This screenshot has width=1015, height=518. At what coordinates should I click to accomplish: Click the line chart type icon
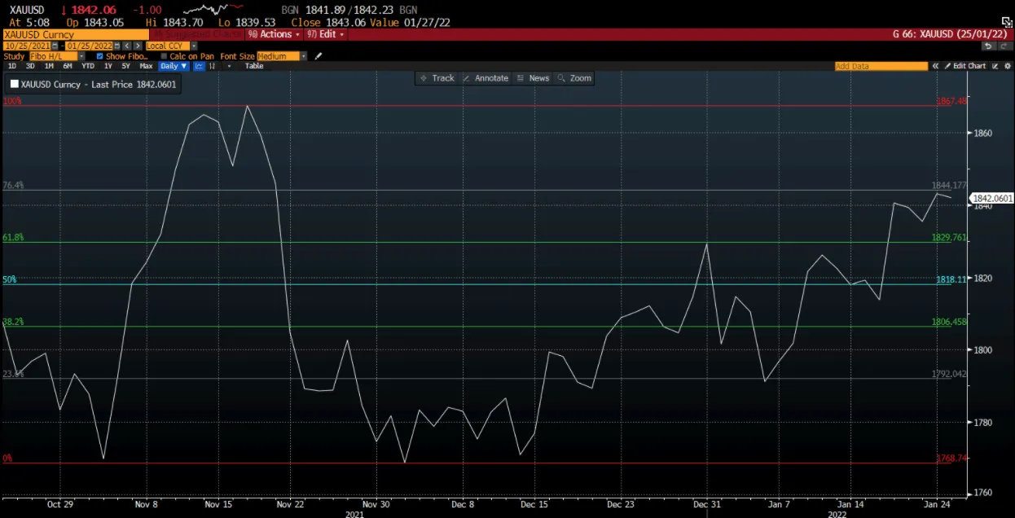pyautogui.click(x=198, y=66)
